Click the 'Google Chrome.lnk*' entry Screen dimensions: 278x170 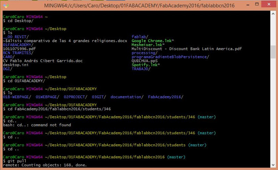click(x=153, y=41)
